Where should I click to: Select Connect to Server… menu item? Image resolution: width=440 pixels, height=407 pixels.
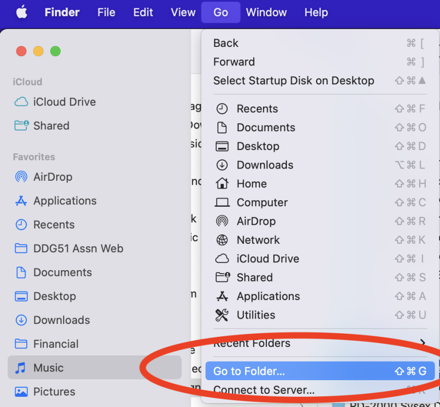[x=320, y=389]
